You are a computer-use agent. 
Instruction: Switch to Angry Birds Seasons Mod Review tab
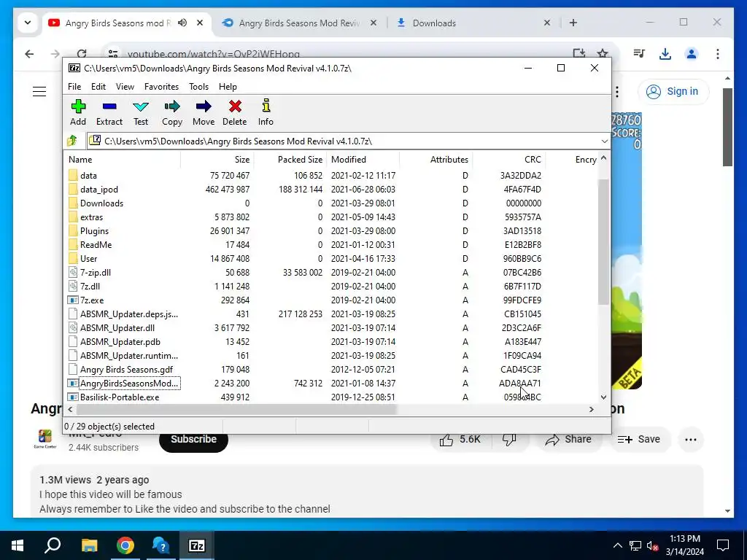click(x=299, y=23)
